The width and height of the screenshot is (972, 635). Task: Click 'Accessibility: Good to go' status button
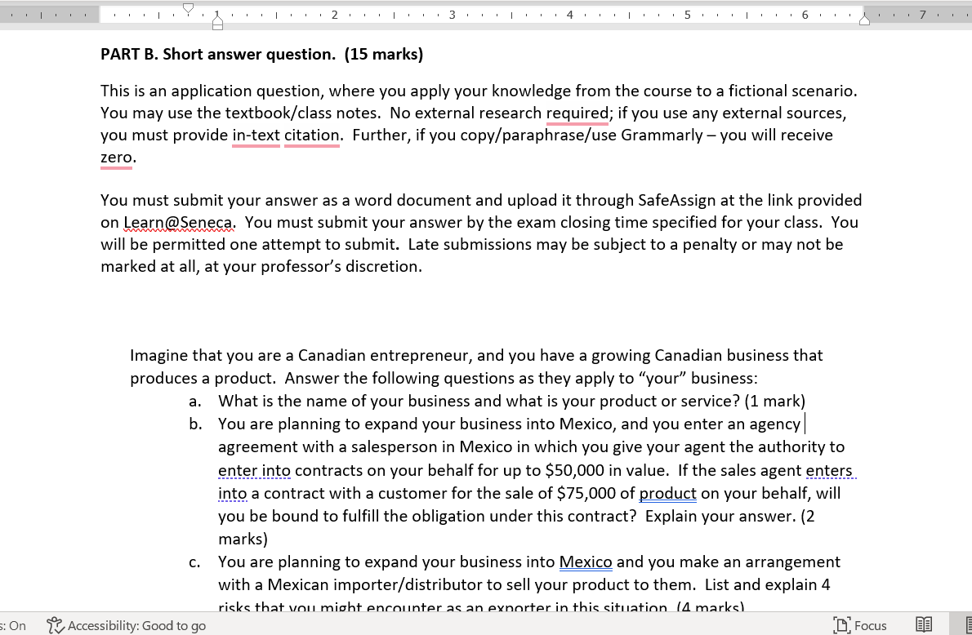[127, 625]
